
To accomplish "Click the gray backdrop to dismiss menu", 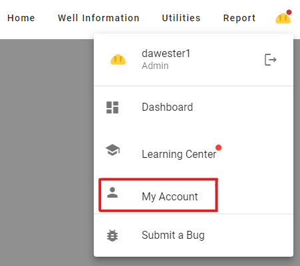I will coord(47,153).
